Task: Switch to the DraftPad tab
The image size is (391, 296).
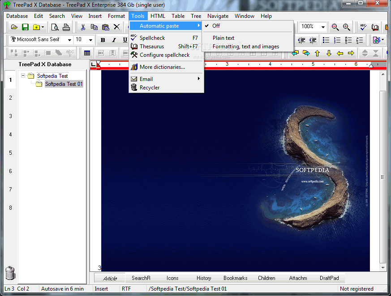Action: click(329, 278)
